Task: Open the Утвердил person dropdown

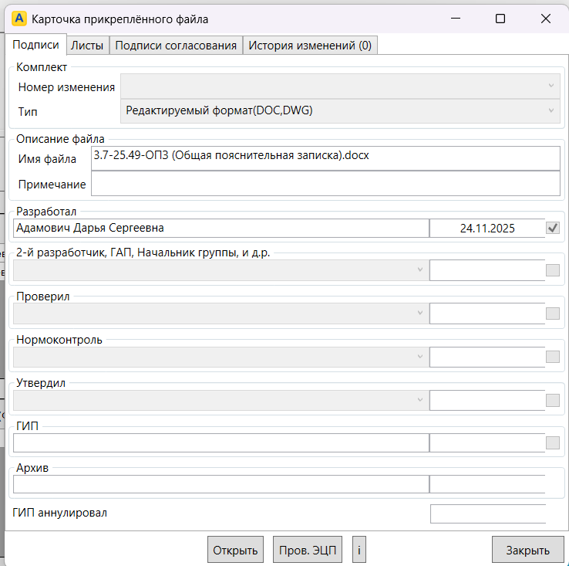Action: (x=220, y=400)
